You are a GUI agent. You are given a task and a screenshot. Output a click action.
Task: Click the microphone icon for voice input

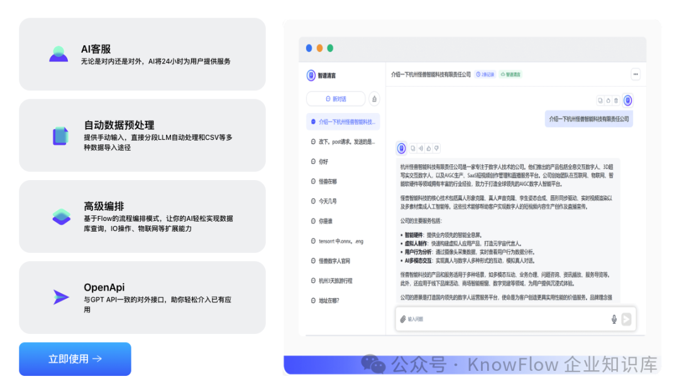[x=614, y=318]
